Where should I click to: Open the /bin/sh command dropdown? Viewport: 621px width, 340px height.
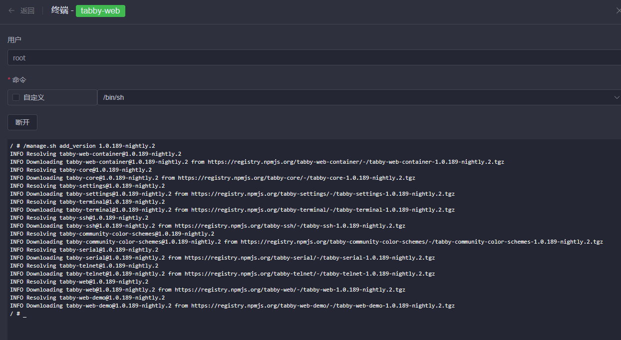(x=359, y=97)
